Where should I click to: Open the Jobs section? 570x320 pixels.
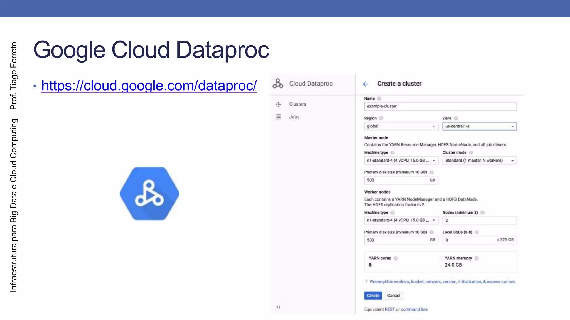point(294,117)
